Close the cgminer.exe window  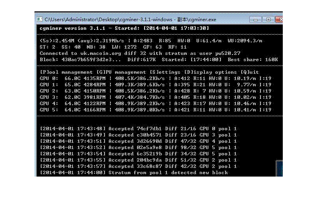click(279, 19)
